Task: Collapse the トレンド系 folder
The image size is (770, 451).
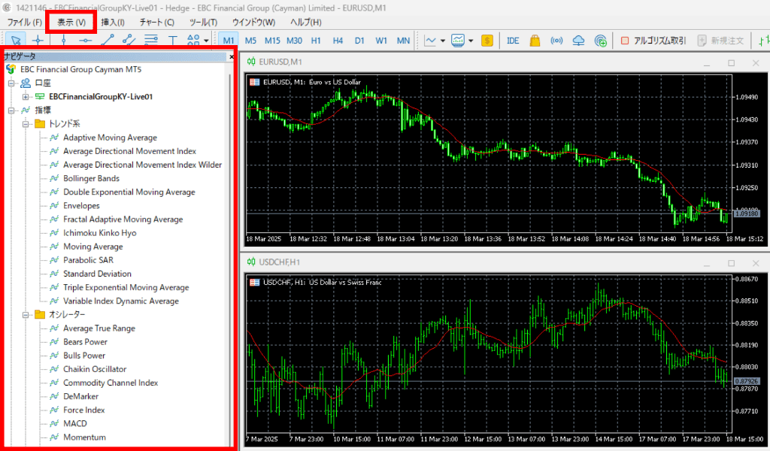Action: (26, 124)
